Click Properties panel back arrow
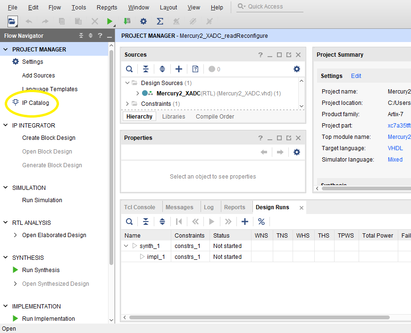411x333 pixels. 264,152
